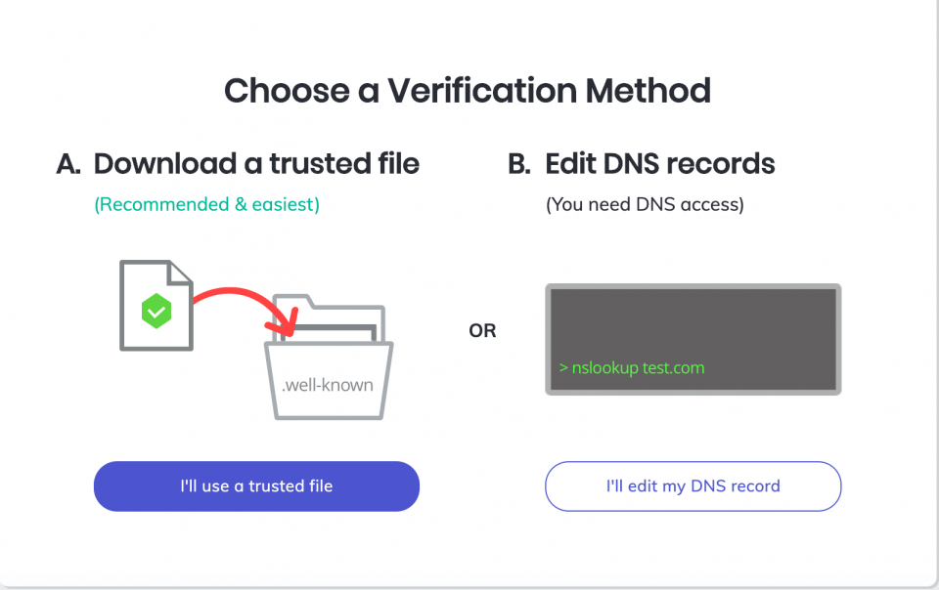Select "I'll edit my DNS record" button
This screenshot has width=939, height=590.
click(693, 486)
